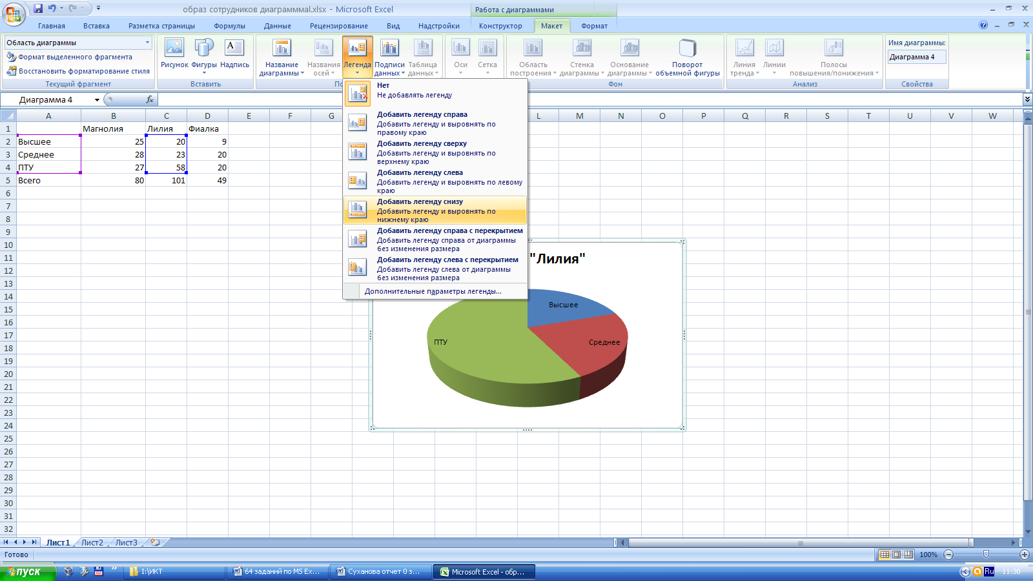Choose Добавить легенду справа с перекрытием
The image size is (1033, 581).
435,239
